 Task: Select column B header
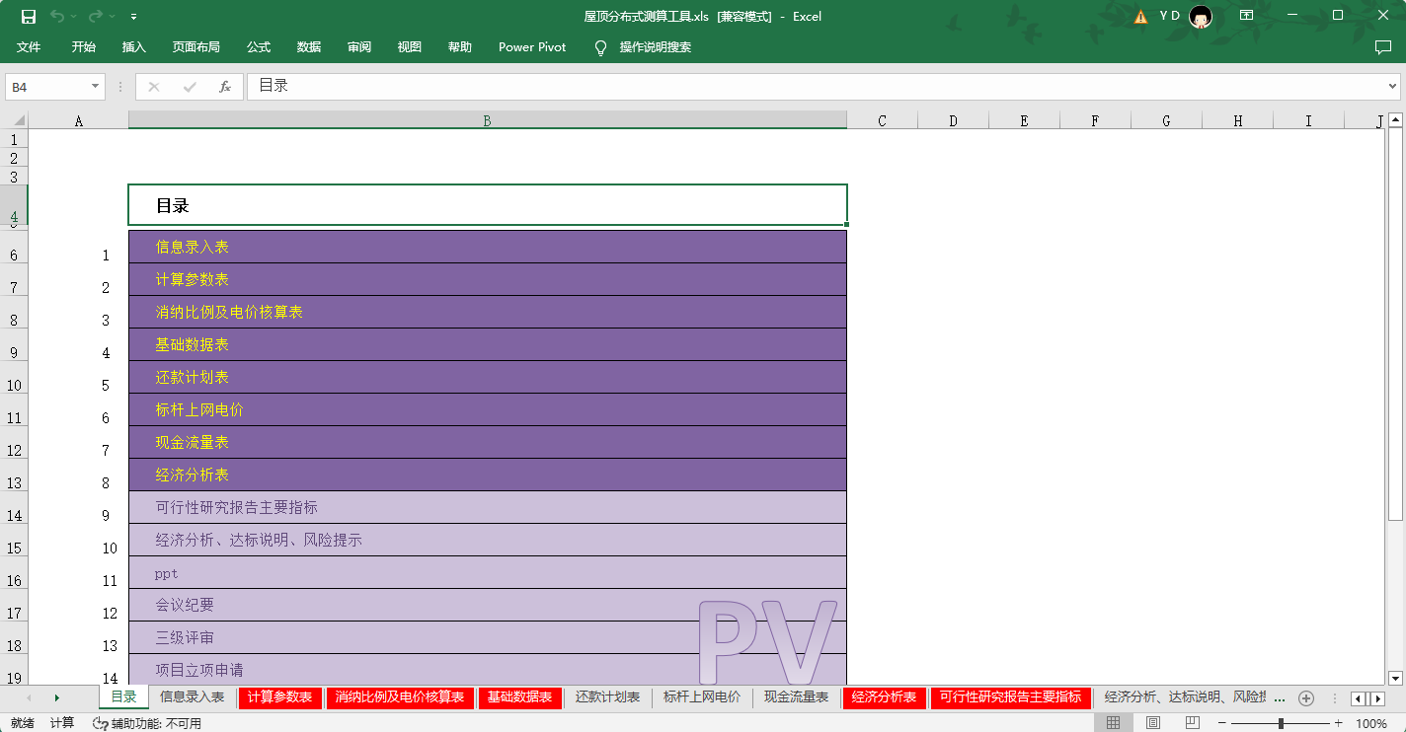coord(488,120)
